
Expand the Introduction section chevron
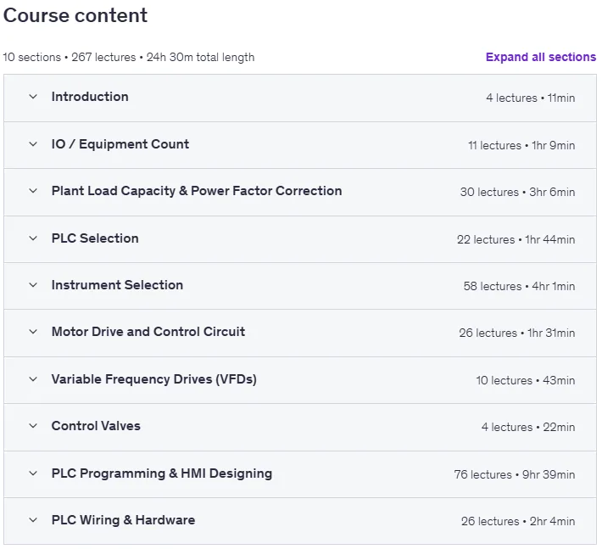coord(33,97)
